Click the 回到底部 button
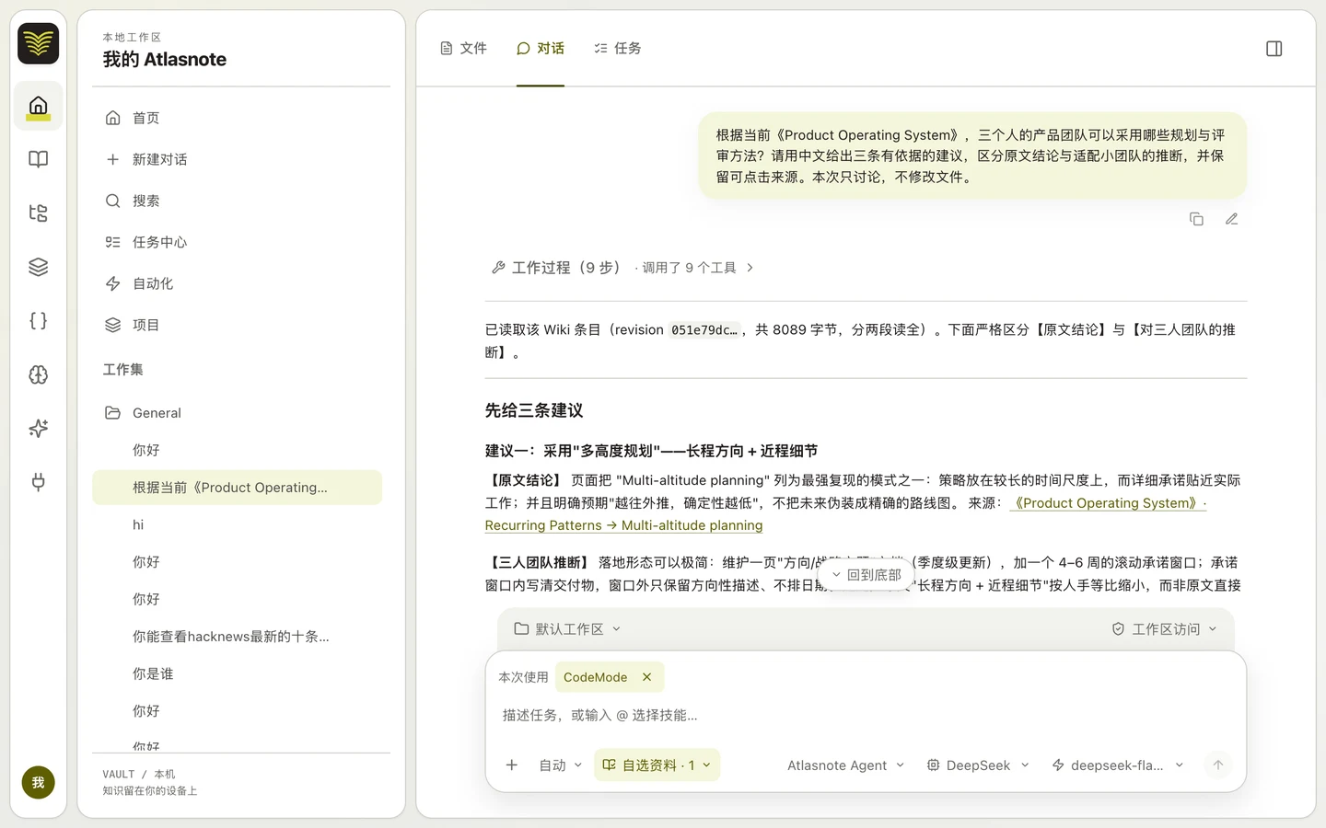Screen dimensions: 1326x828 tap(866, 575)
